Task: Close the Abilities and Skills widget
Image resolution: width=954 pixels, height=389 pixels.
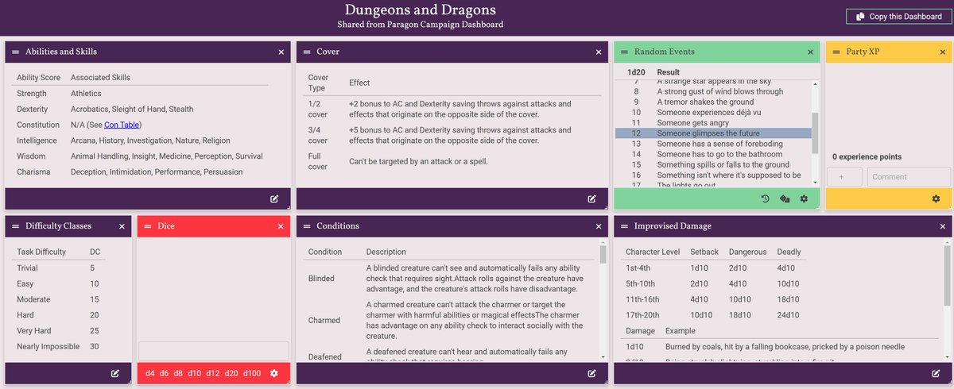Action: click(281, 52)
